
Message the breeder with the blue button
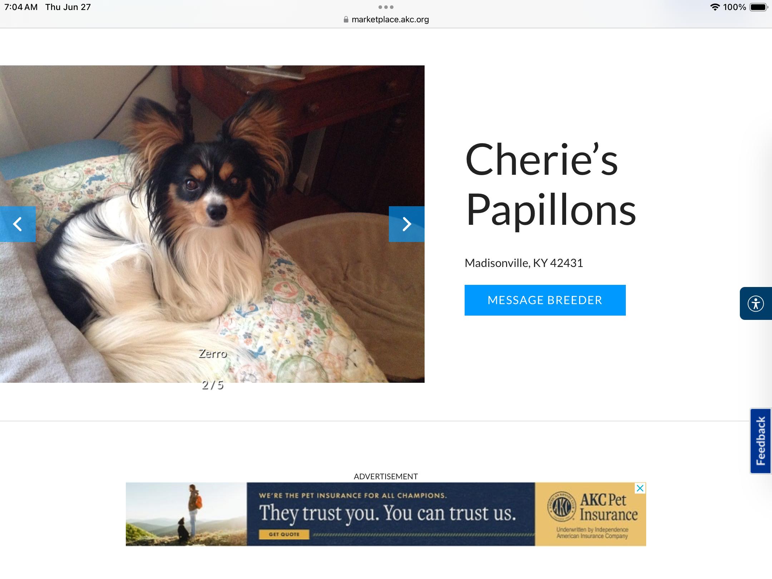coord(545,300)
